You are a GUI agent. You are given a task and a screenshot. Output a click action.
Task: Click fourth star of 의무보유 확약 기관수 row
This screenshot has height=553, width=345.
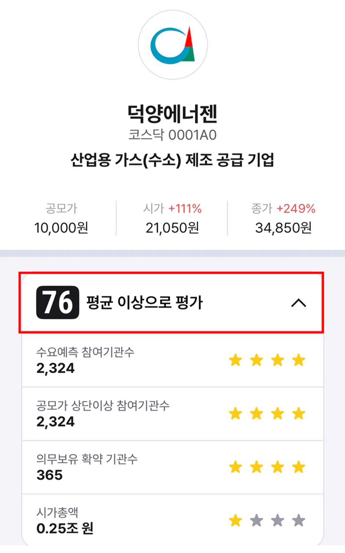coord(299,467)
